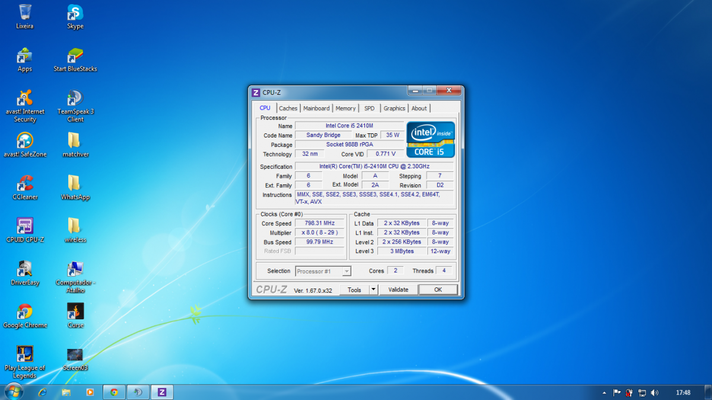The height and width of the screenshot is (400, 712).
Task: Switch to the Graphics tab
Action: [x=394, y=108]
